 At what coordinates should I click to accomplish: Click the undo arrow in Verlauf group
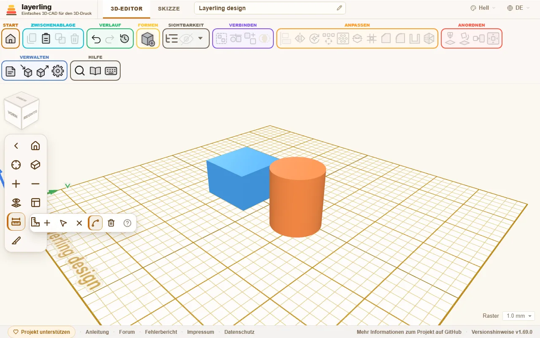[x=96, y=39]
